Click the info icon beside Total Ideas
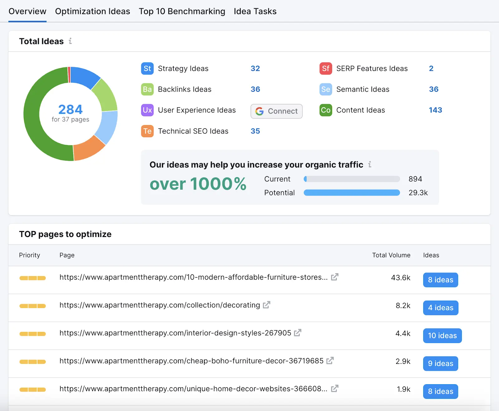The image size is (499, 411). 70,41
